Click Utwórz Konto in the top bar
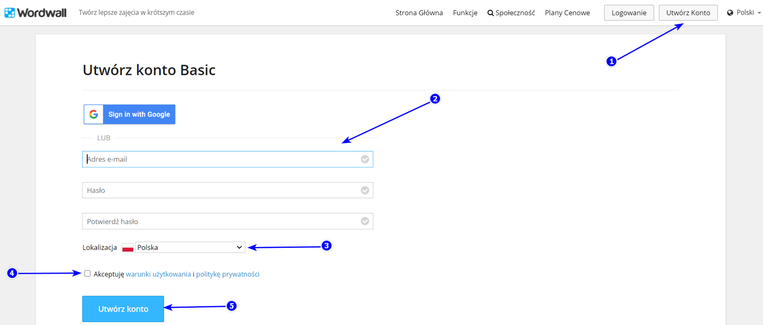Viewport: 763px width, 325px height. [688, 13]
